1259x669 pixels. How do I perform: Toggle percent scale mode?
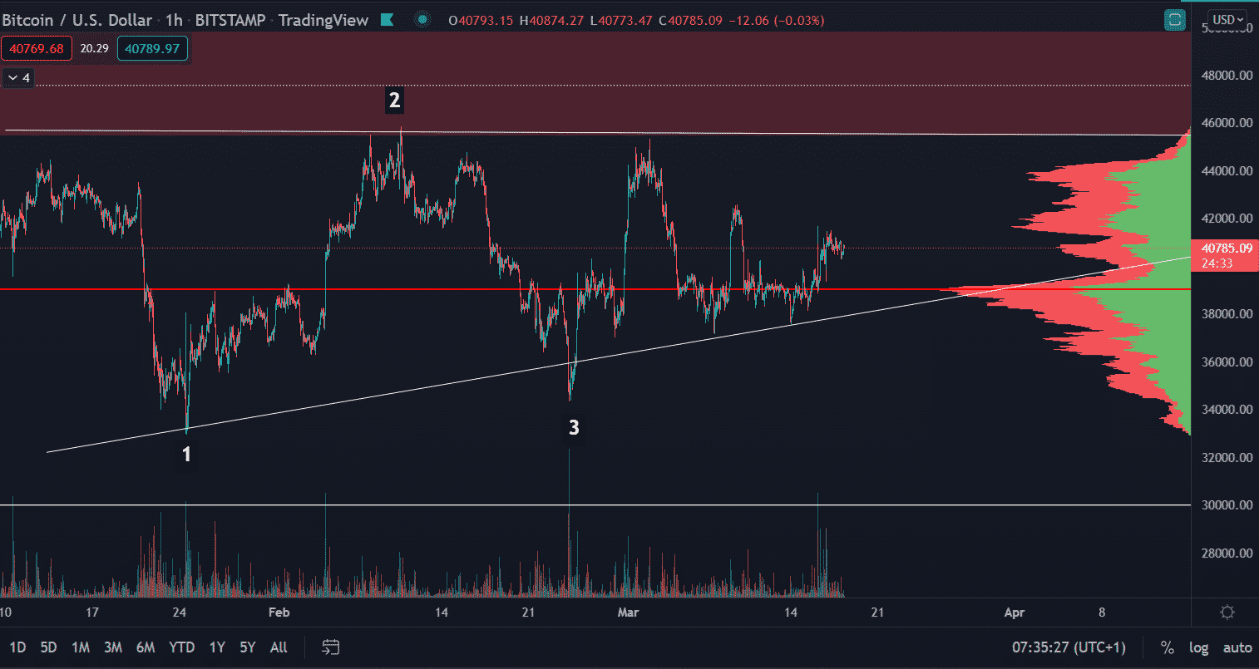tap(1168, 647)
